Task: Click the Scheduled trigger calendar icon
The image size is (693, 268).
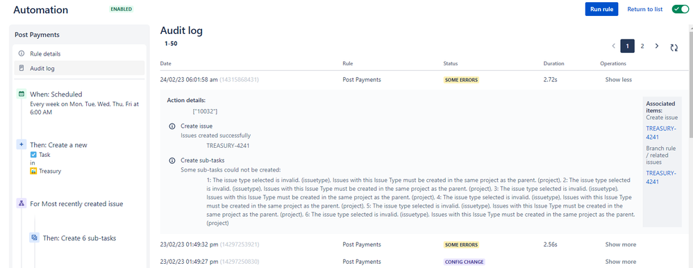Action: [22, 94]
